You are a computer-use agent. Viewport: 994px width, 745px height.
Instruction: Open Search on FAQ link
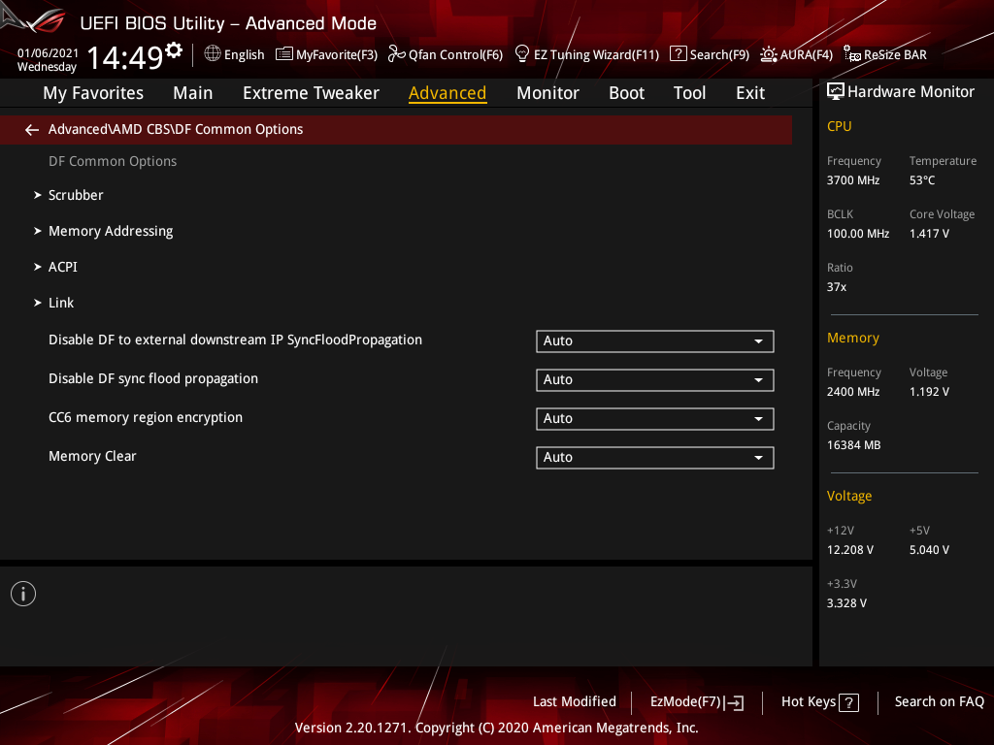point(939,702)
